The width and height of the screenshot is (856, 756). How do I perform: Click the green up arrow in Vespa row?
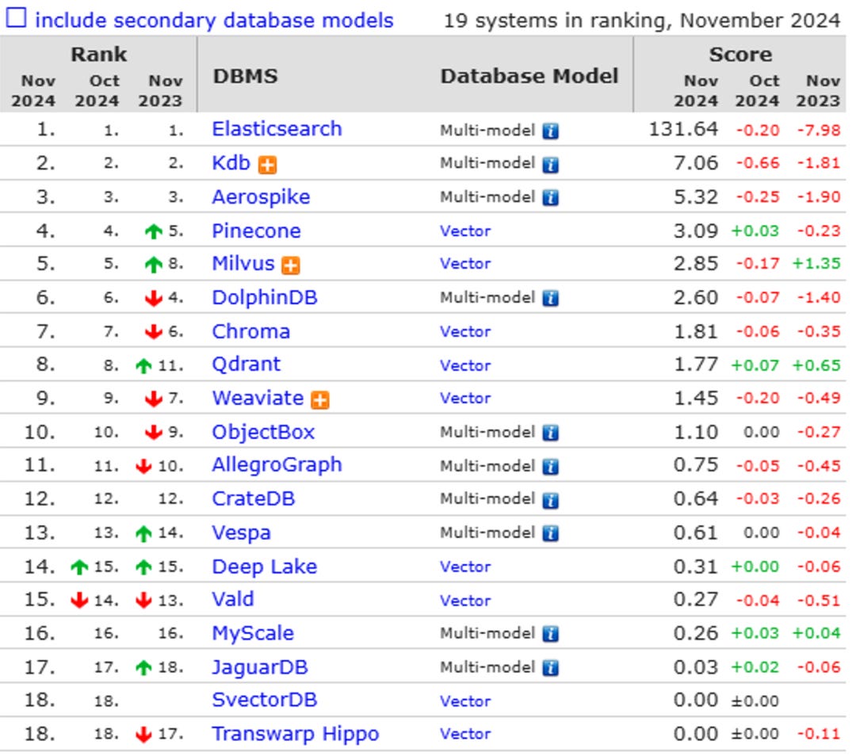tap(143, 533)
